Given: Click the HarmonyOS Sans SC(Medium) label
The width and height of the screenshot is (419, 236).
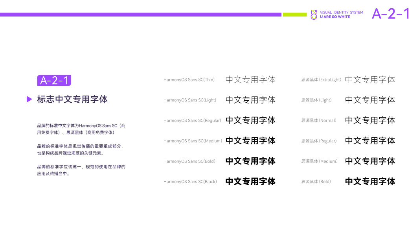Looking at the screenshot, I should coord(193,141).
